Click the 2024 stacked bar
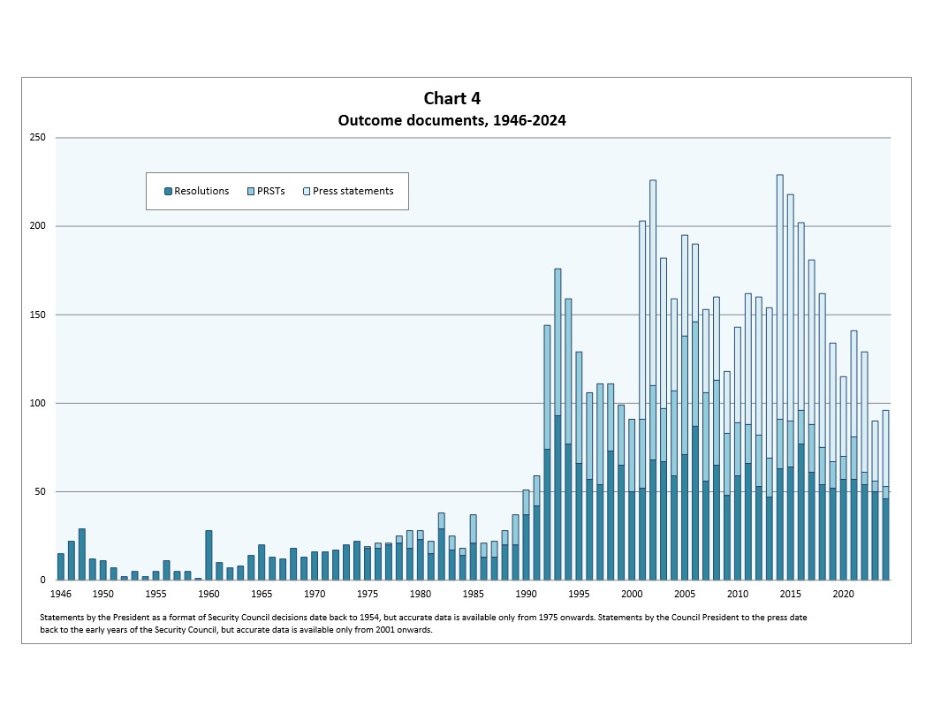This screenshot has width=933, height=721. pyautogui.click(x=885, y=495)
